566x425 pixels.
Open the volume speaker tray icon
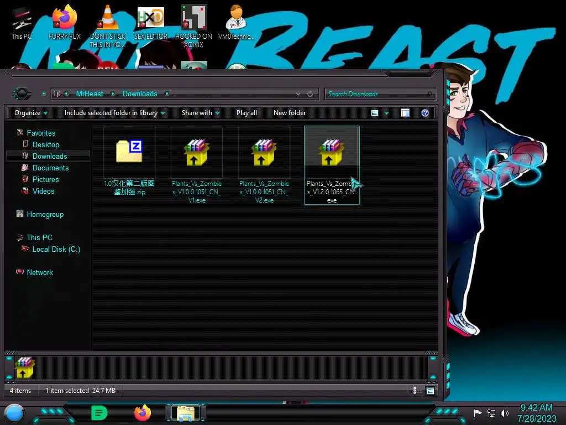pyautogui.click(x=505, y=413)
